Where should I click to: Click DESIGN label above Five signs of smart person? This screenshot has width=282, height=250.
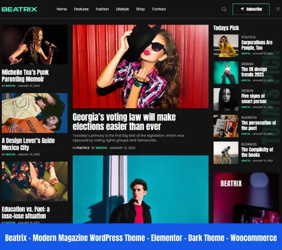[247, 91]
